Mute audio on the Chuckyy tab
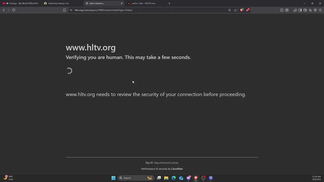The height and width of the screenshot is (182, 324). point(7,3)
